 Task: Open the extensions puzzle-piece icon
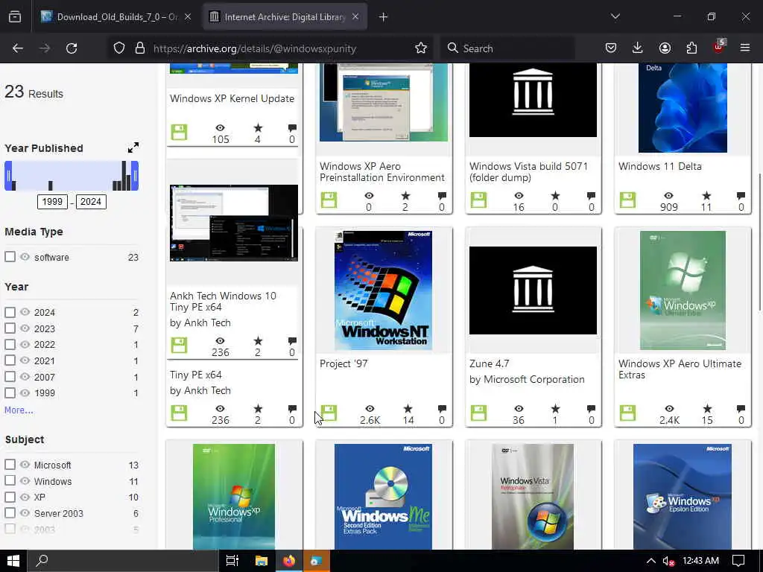[x=691, y=48]
